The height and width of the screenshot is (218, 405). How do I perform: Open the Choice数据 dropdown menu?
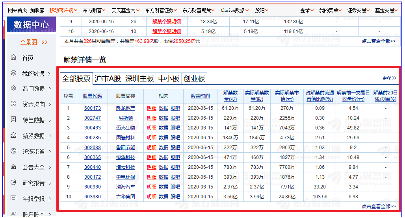click(235, 10)
